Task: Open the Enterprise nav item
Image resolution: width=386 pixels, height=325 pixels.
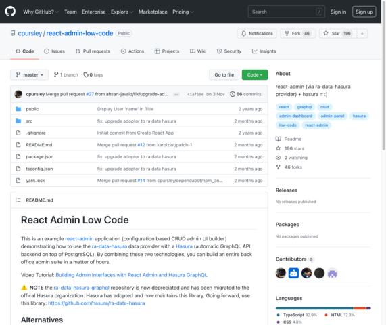Action: [94, 12]
